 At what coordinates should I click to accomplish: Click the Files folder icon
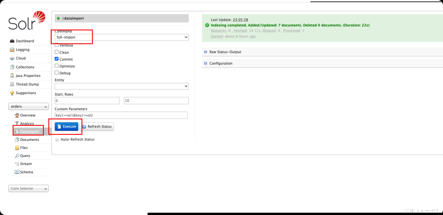click(x=17, y=148)
